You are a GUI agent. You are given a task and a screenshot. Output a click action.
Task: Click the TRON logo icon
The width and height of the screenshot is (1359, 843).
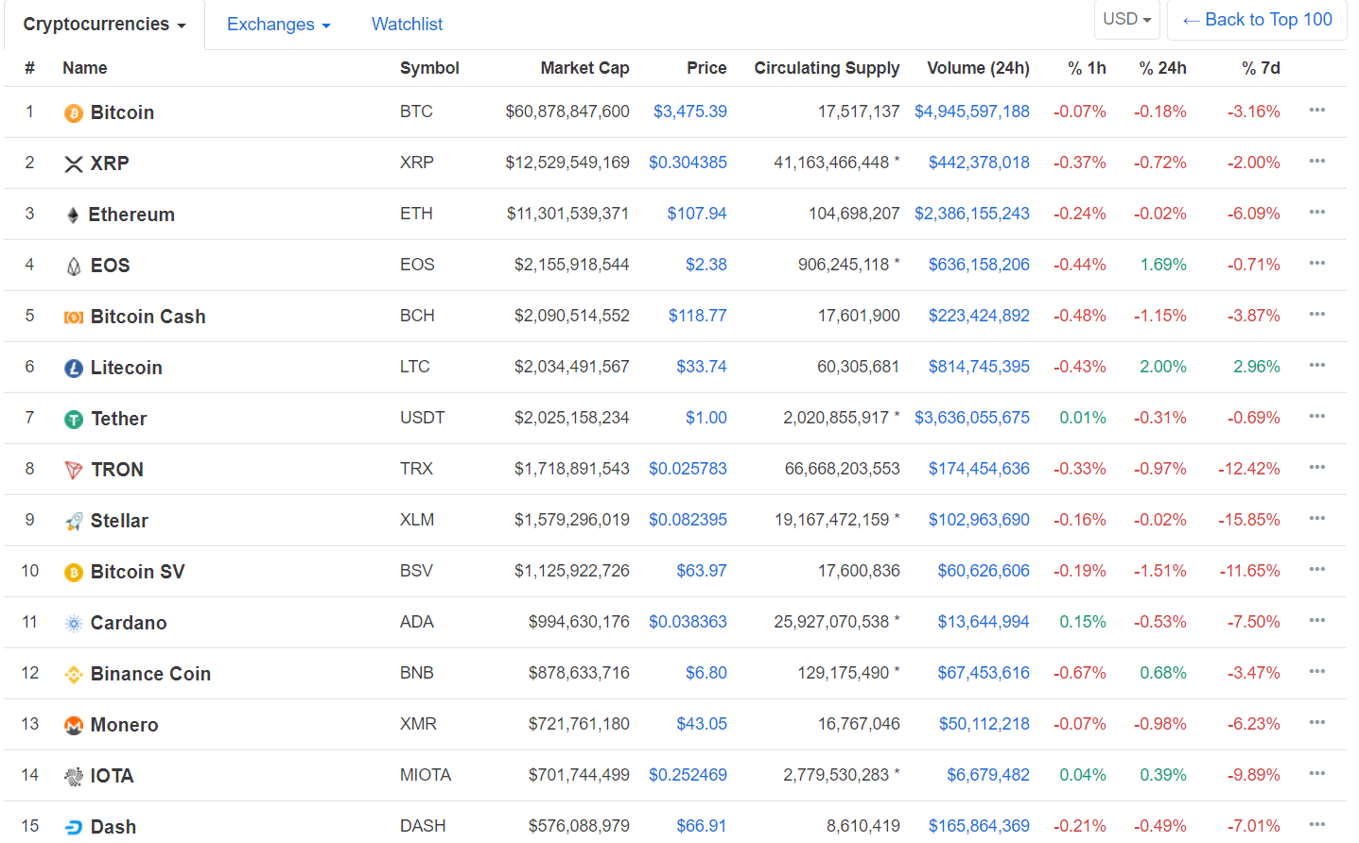(x=74, y=471)
